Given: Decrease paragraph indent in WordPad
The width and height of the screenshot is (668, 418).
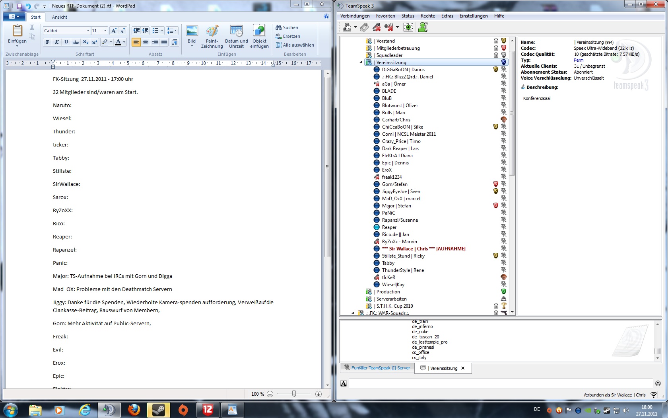Looking at the screenshot, I should 136,31.
